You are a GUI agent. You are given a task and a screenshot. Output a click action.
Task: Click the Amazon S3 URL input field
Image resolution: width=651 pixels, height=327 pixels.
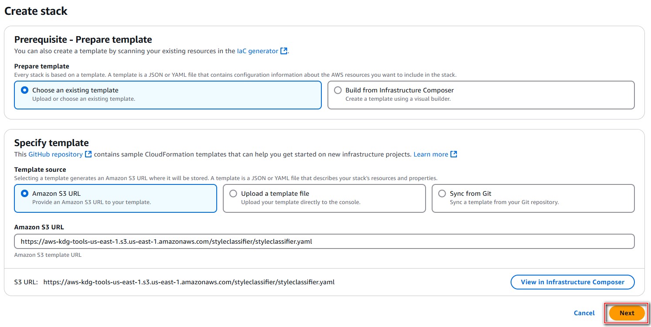324,242
